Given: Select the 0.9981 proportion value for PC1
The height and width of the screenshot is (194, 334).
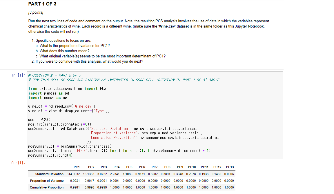Looking at the screenshot, I should (x=75, y=181).
